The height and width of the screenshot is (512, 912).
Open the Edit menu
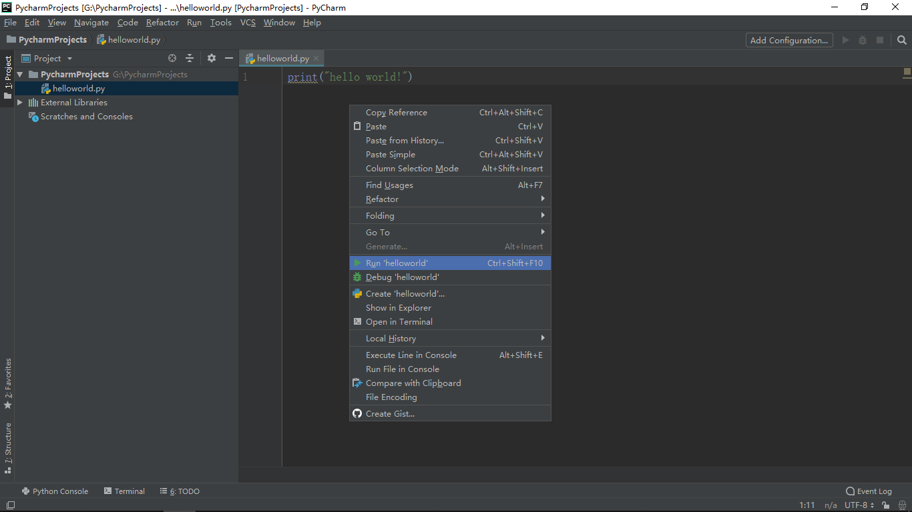point(32,23)
